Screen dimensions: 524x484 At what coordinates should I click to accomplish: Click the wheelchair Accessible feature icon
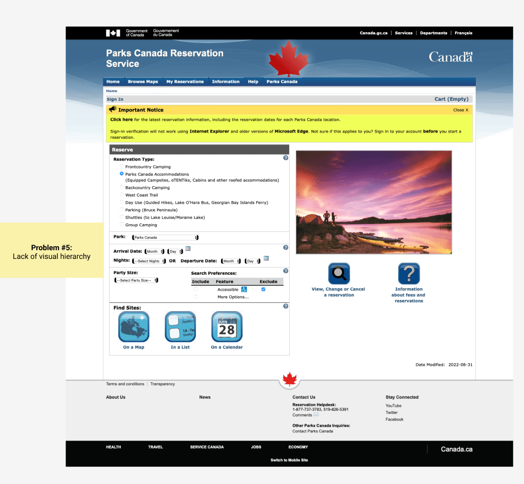pyautogui.click(x=244, y=289)
